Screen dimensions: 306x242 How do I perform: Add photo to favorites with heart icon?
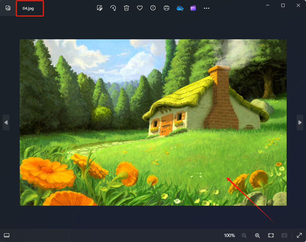140,8
